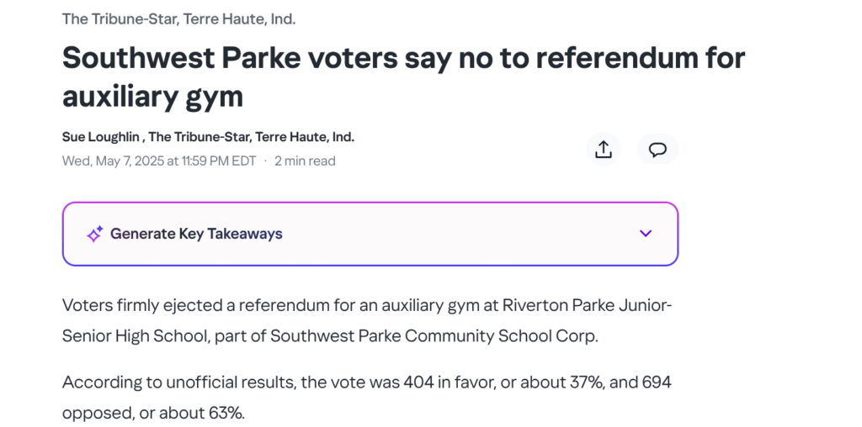Click the 'auxiliary gym' headline second line
Screen dimensions: 862x427
pyautogui.click(x=152, y=98)
